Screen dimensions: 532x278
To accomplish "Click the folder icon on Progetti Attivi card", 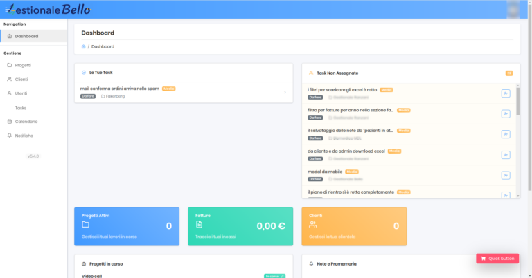I will [x=86, y=225].
